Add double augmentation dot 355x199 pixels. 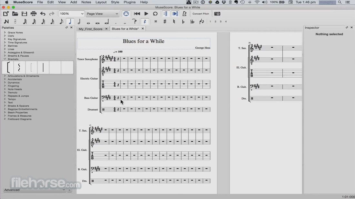pyautogui.click(x=125, y=23)
